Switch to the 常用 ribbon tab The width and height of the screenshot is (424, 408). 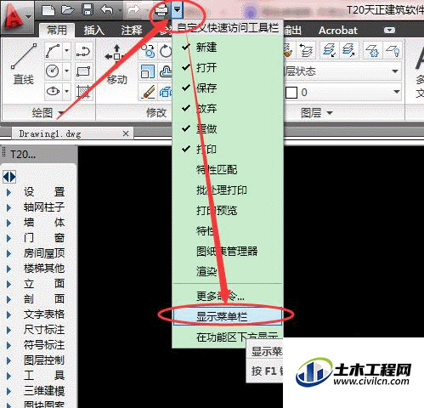tap(57, 30)
